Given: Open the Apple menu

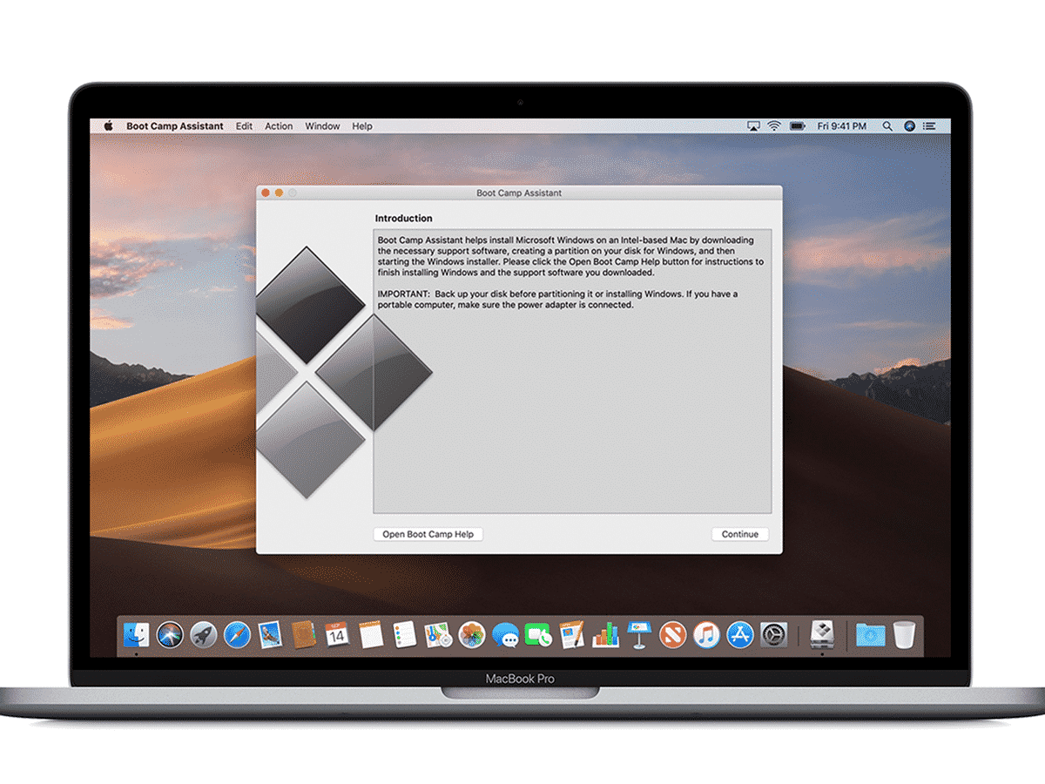Looking at the screenshot, I should click(109, 125).
